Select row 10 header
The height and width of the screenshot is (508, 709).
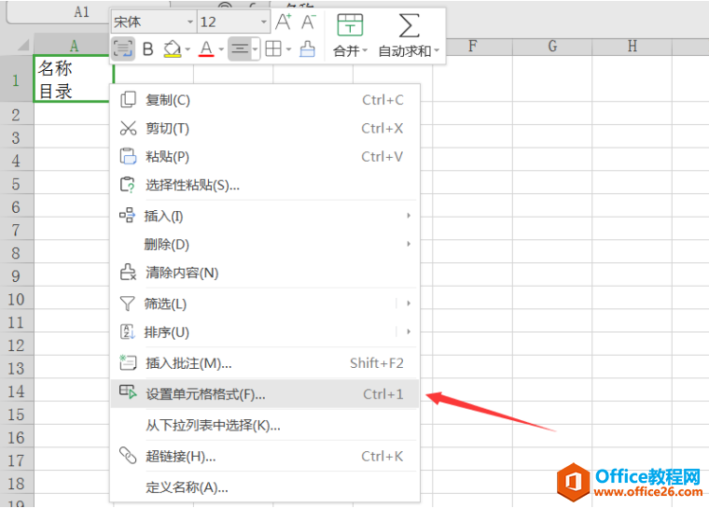pos(16,299)
